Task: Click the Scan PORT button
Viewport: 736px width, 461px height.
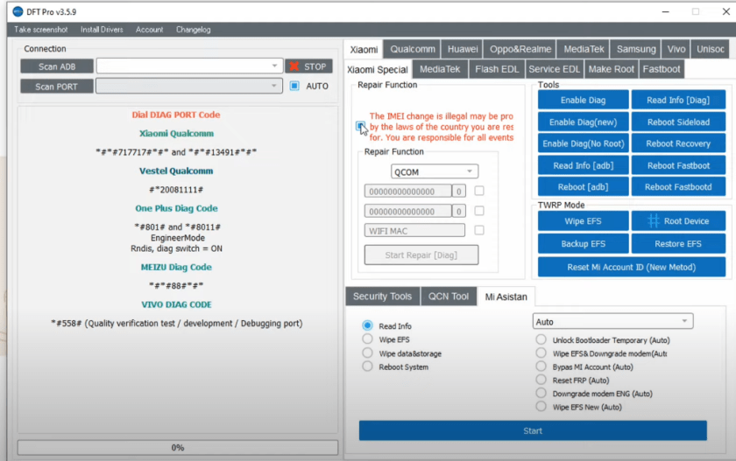Action: [x=57, y=87]
